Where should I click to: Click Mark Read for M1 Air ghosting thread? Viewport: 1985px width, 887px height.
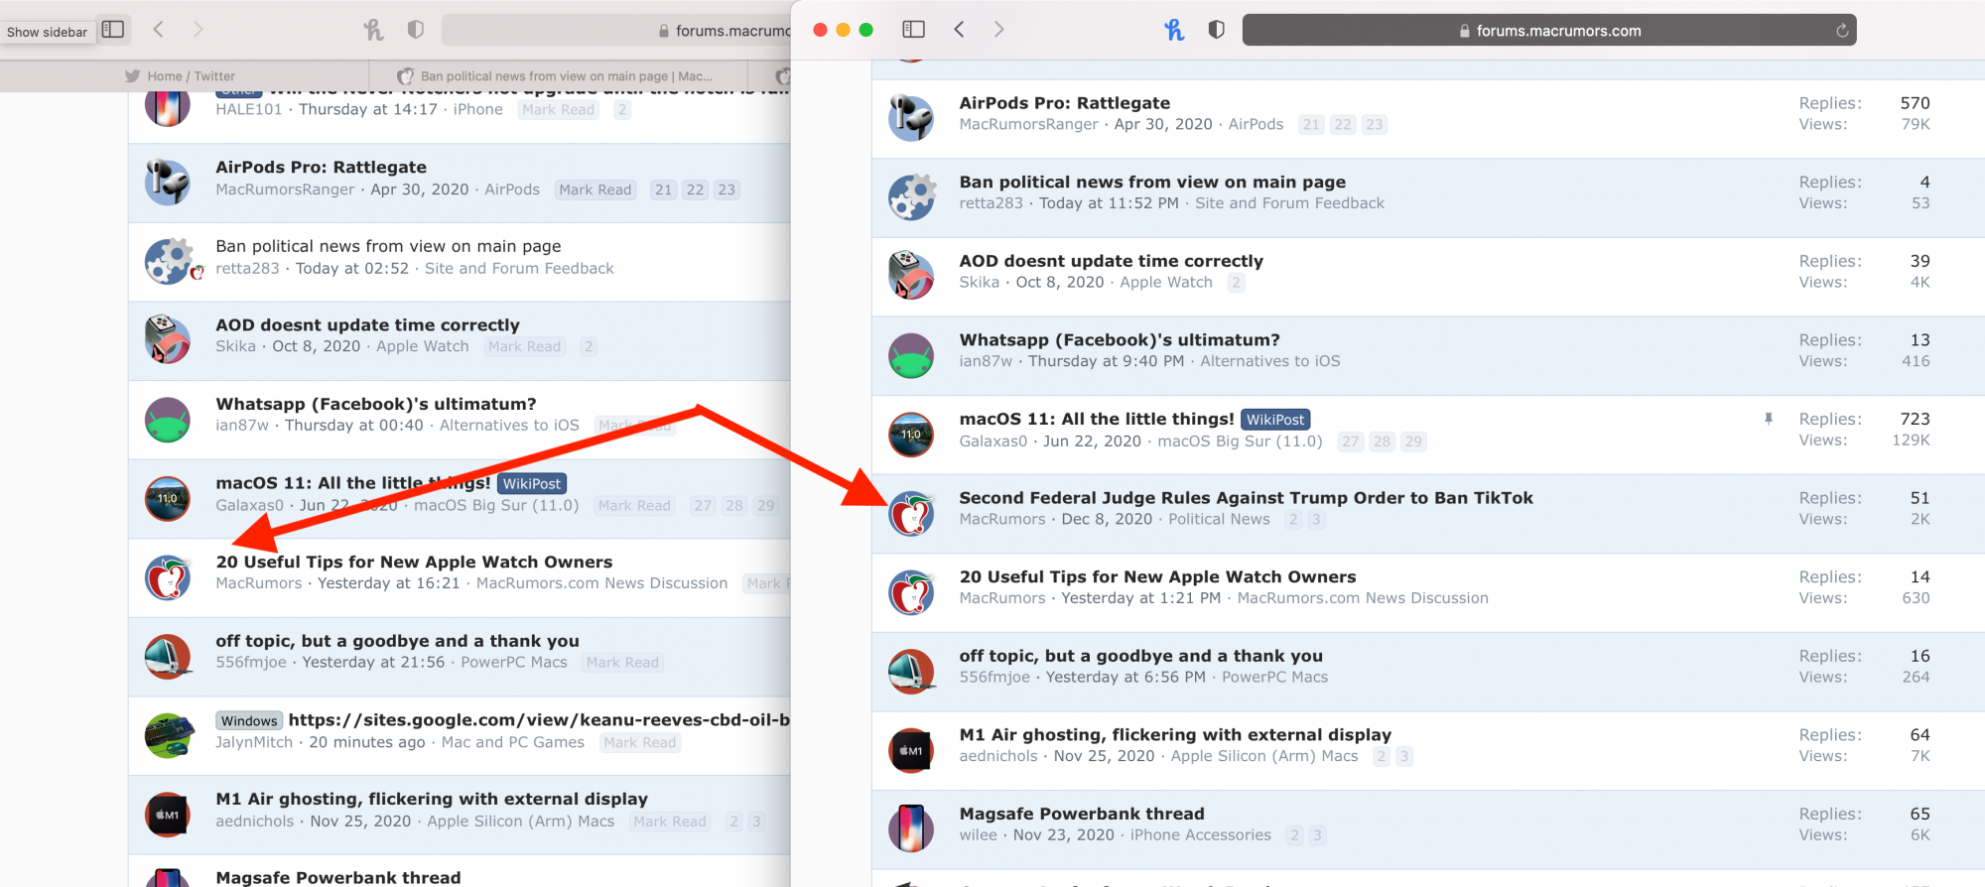point(670,822)
